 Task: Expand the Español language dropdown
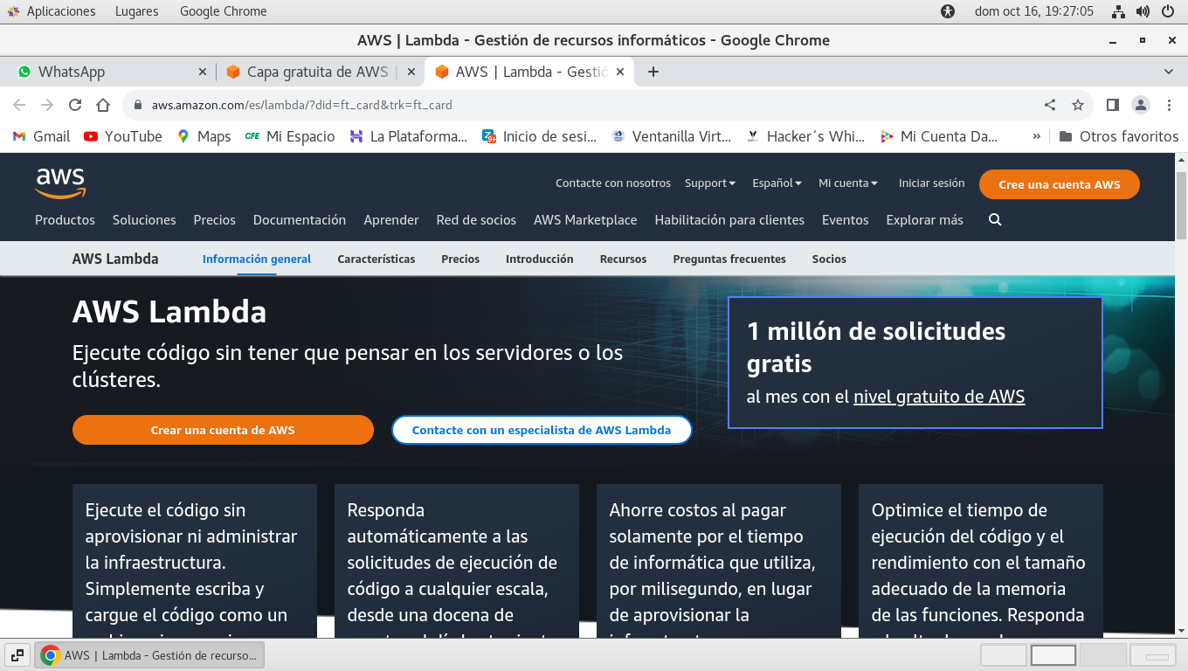tap(777, 183)
